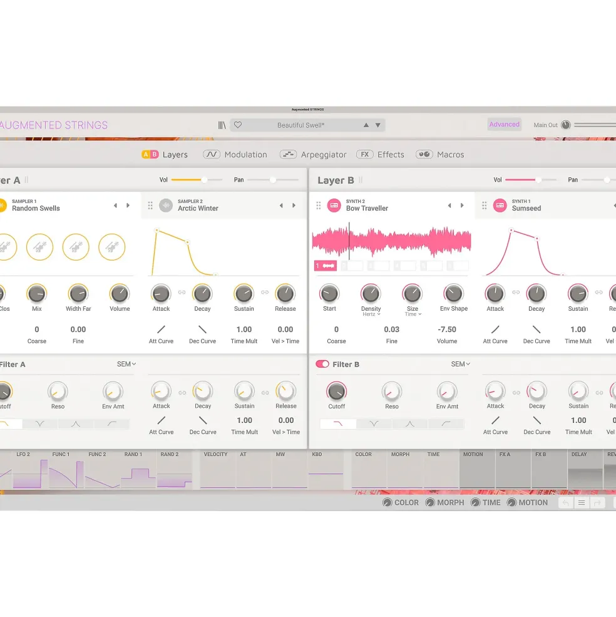Switch to the Arpeggiator tab

tap(313, 155)
